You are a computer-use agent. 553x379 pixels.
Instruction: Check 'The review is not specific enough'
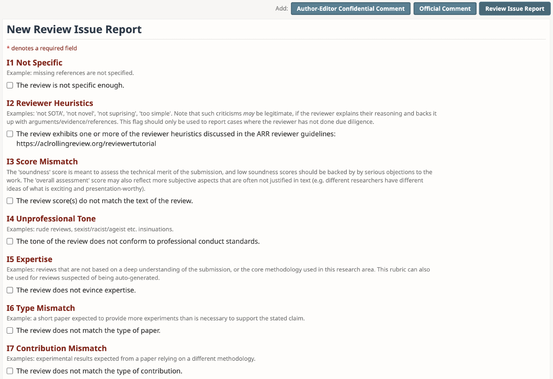point(10,85)
